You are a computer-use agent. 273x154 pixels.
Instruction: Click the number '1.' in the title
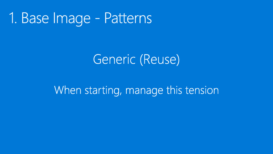13,18
